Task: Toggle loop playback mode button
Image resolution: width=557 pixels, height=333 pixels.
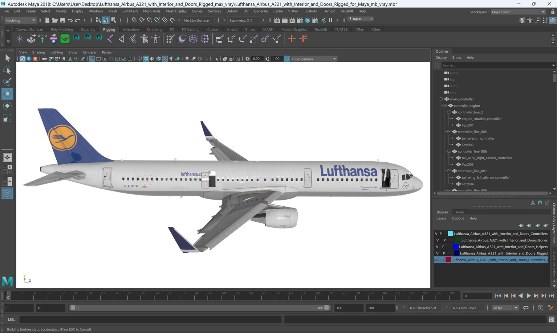Action: (x=526, y=308)
